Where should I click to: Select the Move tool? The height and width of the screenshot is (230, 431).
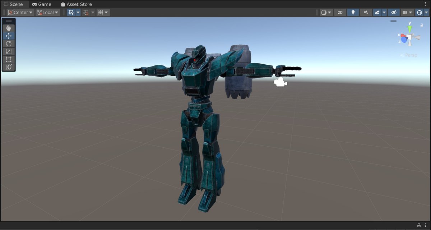(9, 36)
